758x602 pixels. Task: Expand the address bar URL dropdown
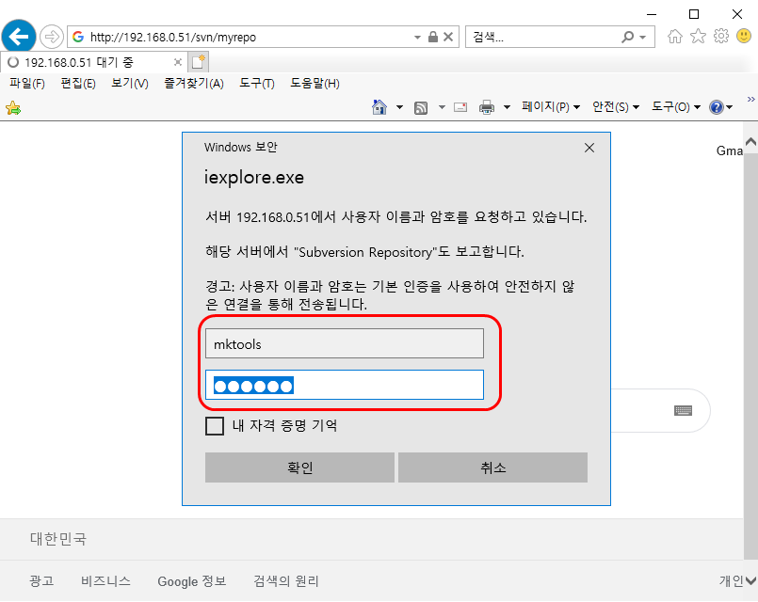pos(417,38)
